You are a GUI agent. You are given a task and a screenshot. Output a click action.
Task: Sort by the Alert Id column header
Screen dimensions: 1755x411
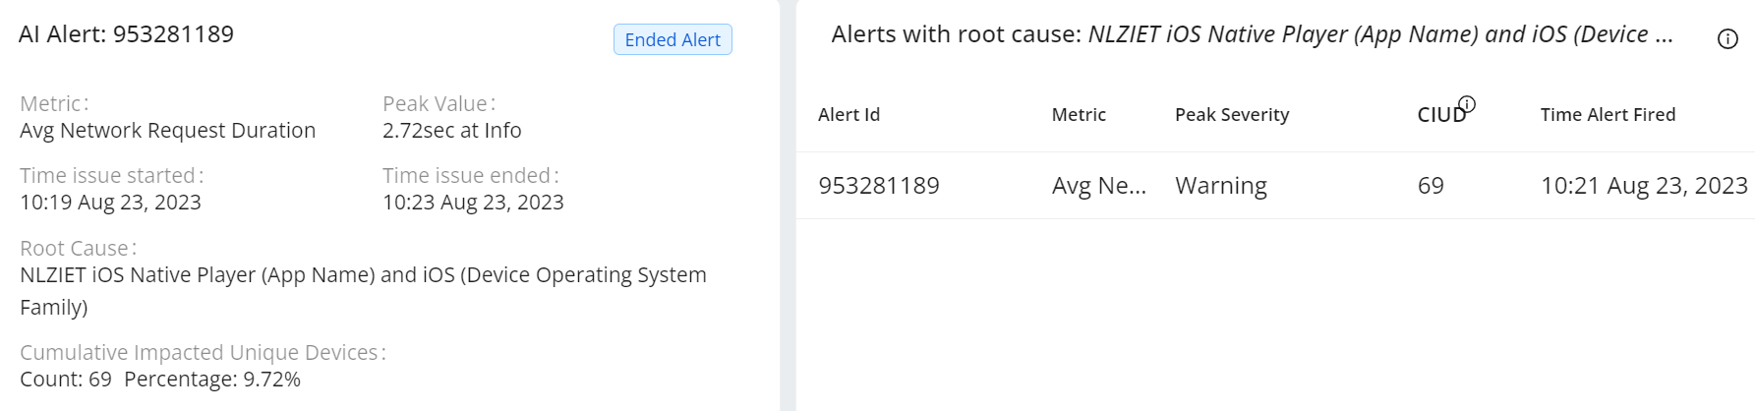pyautogui.click(x=848, y=115)
